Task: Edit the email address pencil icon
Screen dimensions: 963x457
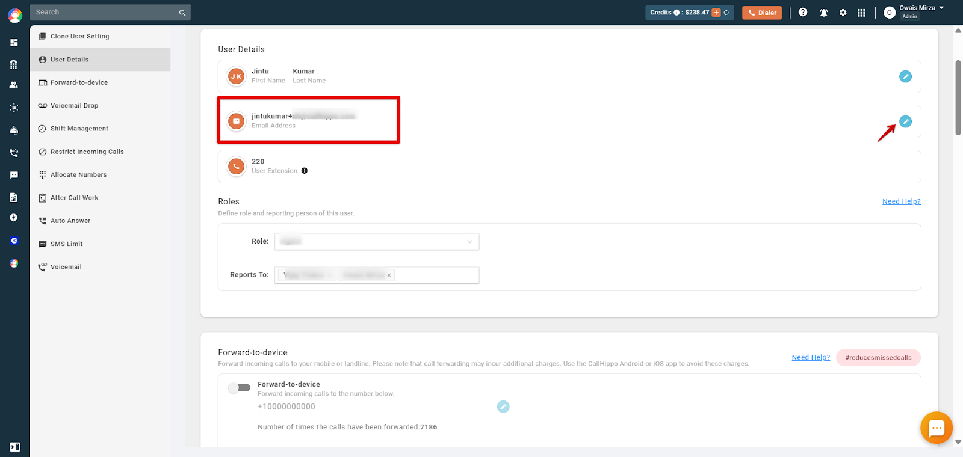Action: click(905, 121)
